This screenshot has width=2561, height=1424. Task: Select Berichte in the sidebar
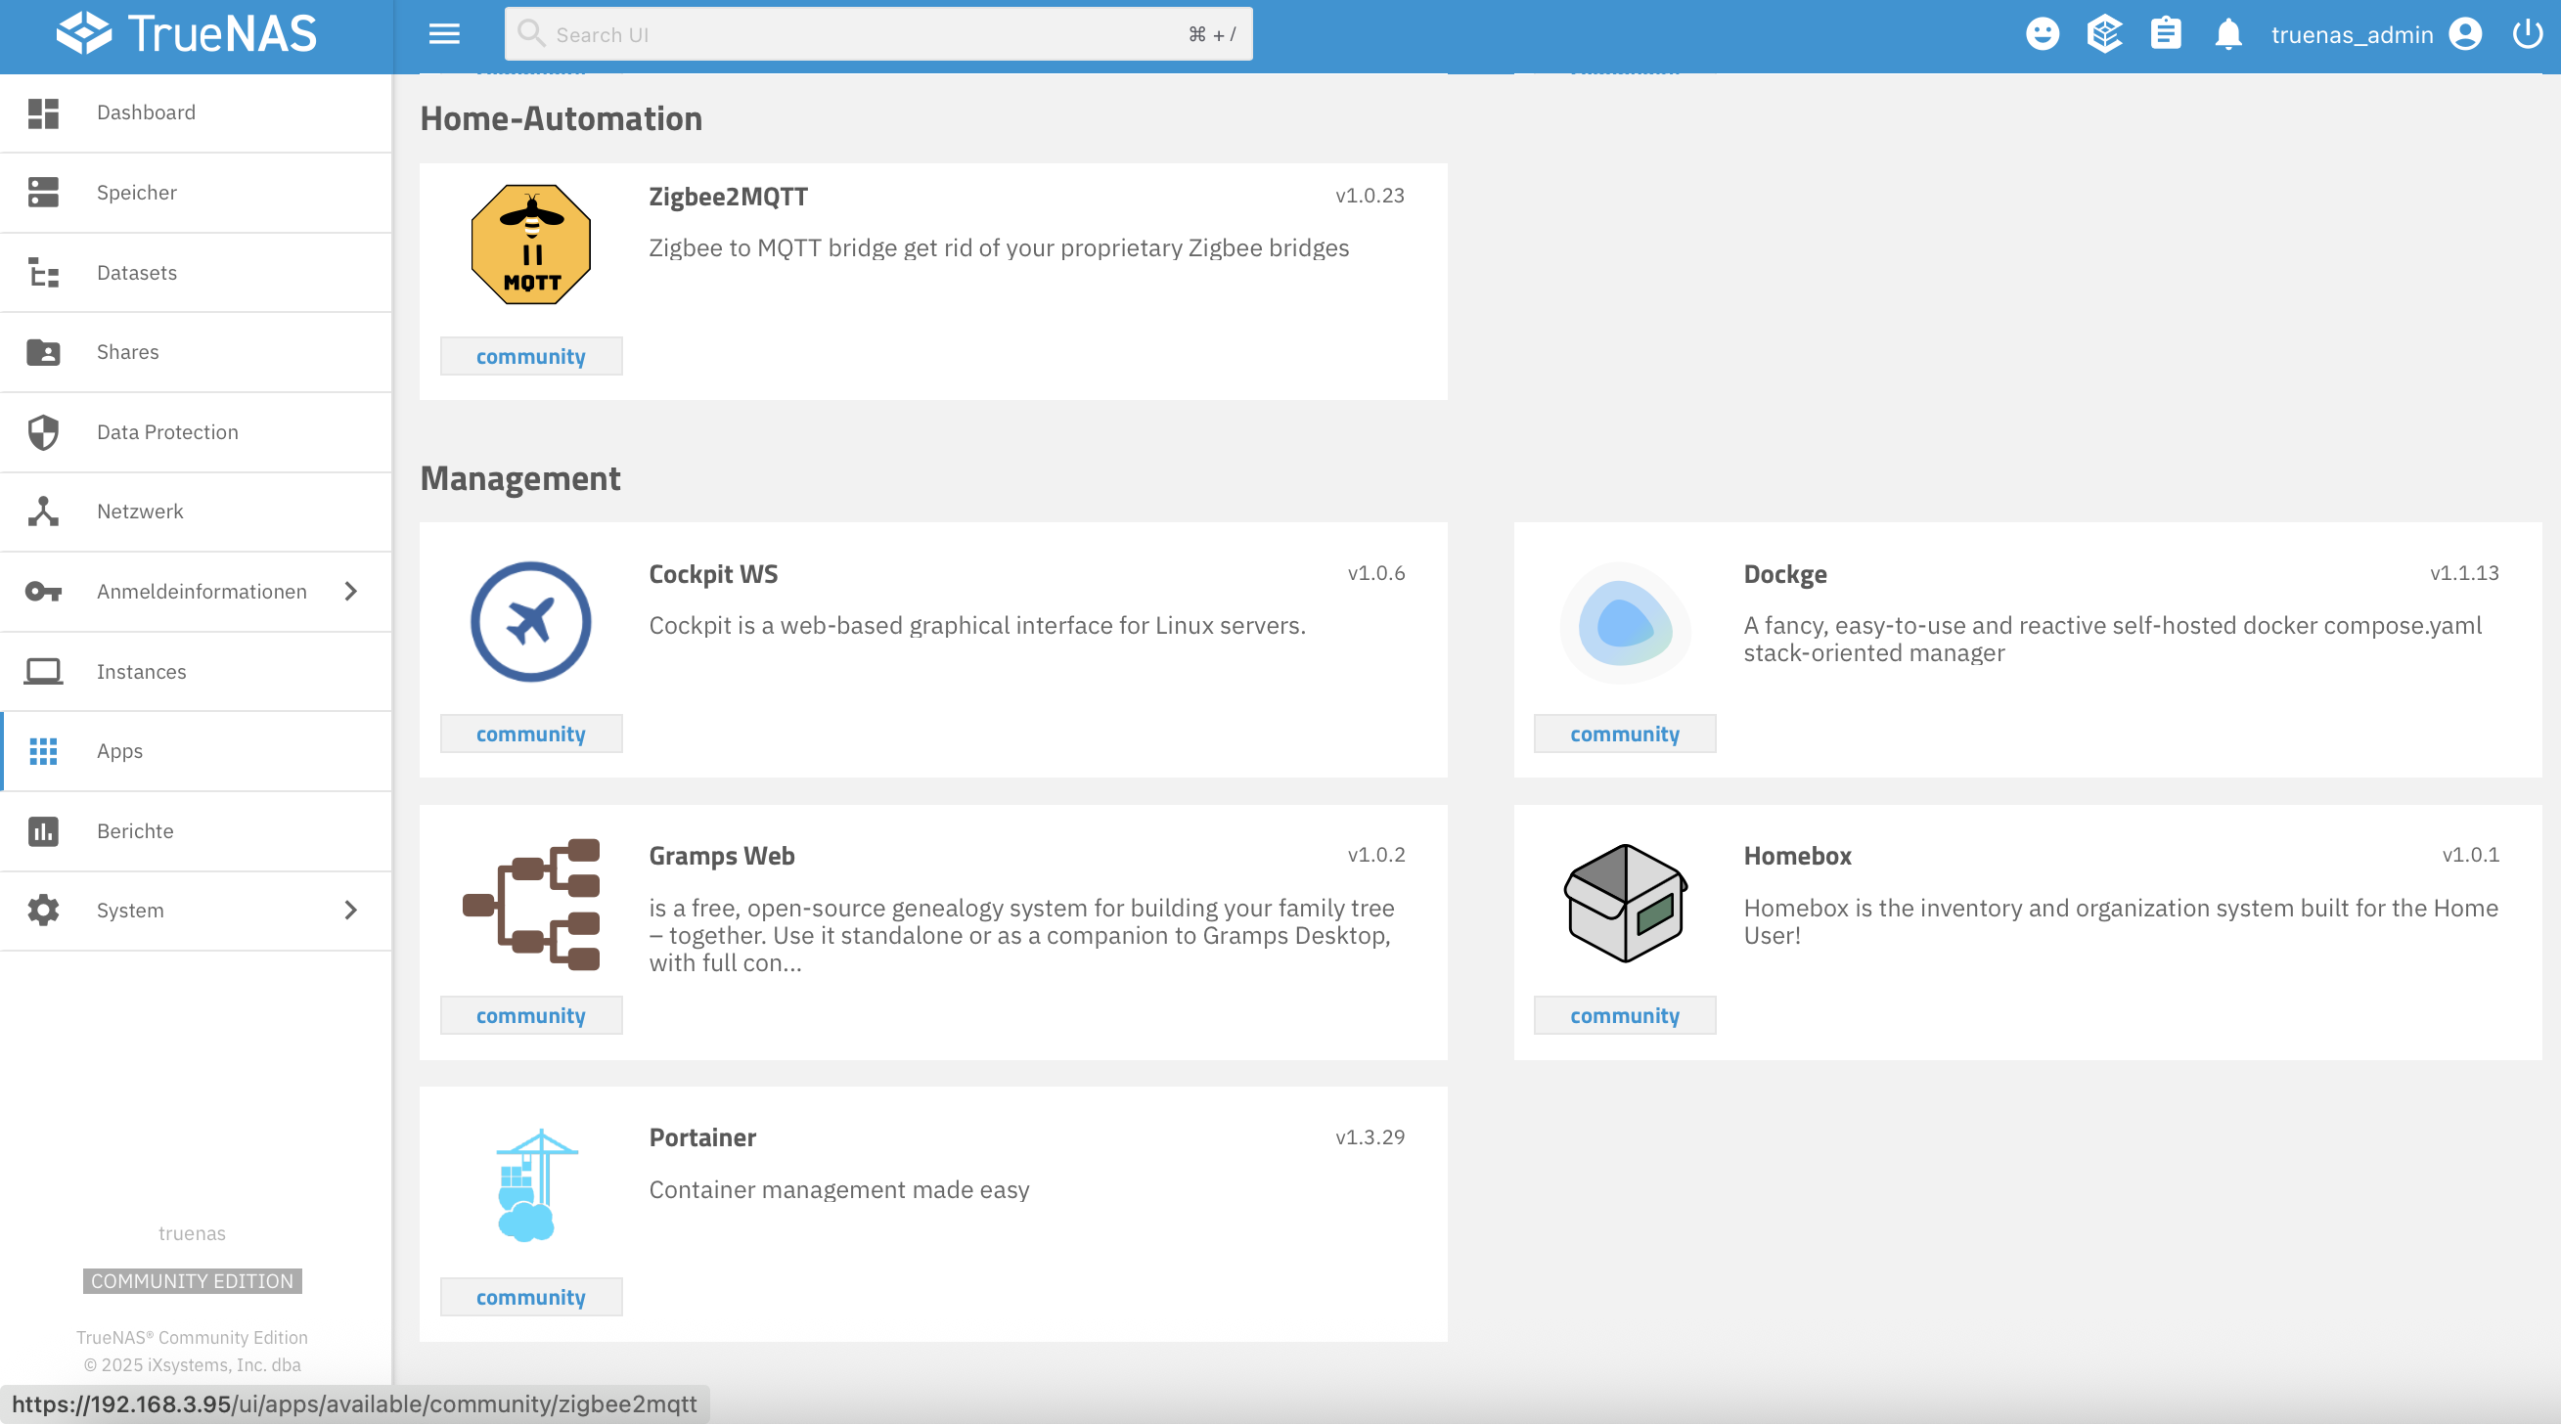point(196,830)
